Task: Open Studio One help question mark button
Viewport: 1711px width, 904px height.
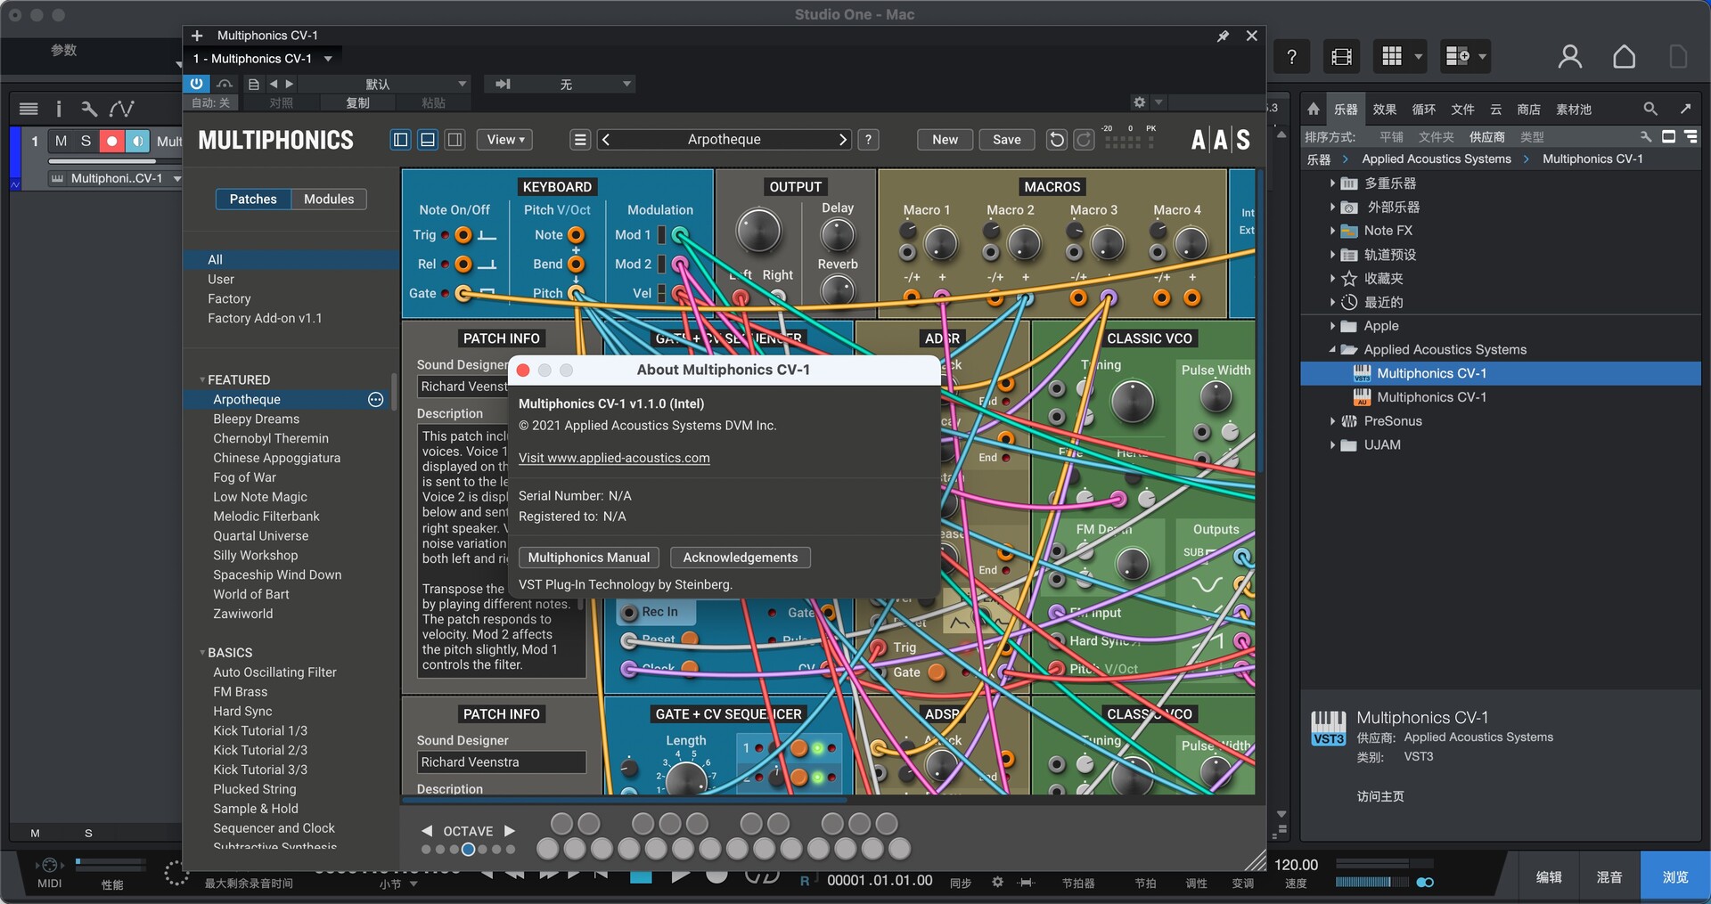Action: (x=1291, y=57)
